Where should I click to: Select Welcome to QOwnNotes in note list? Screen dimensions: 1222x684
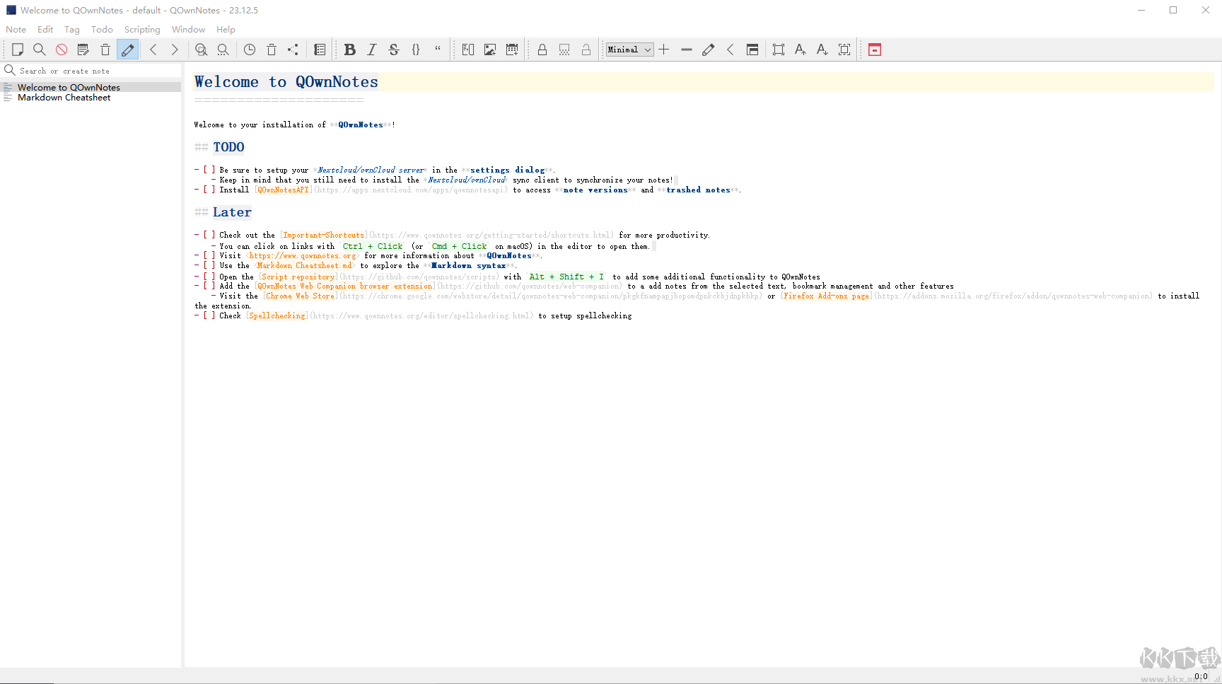pyautogui.click(x=92, y=87)
